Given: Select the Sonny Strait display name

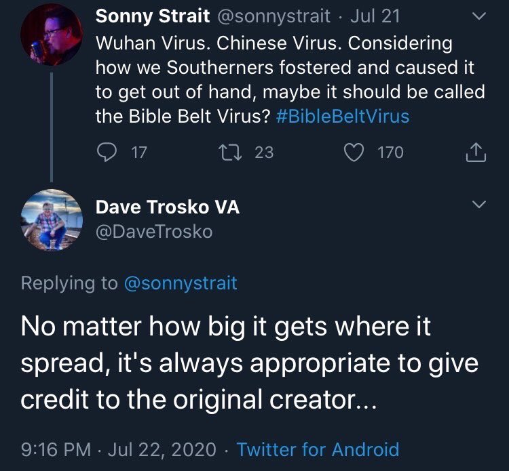Looking at the screenshot, I should (x=153, y=16).
